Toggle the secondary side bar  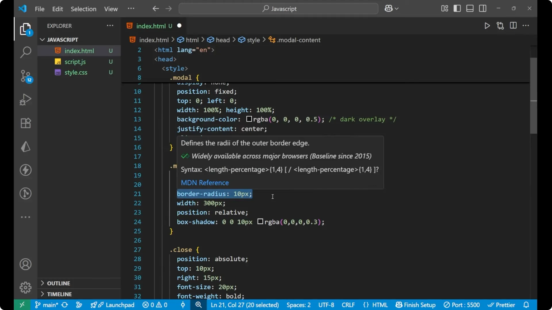tap(482, 8)
